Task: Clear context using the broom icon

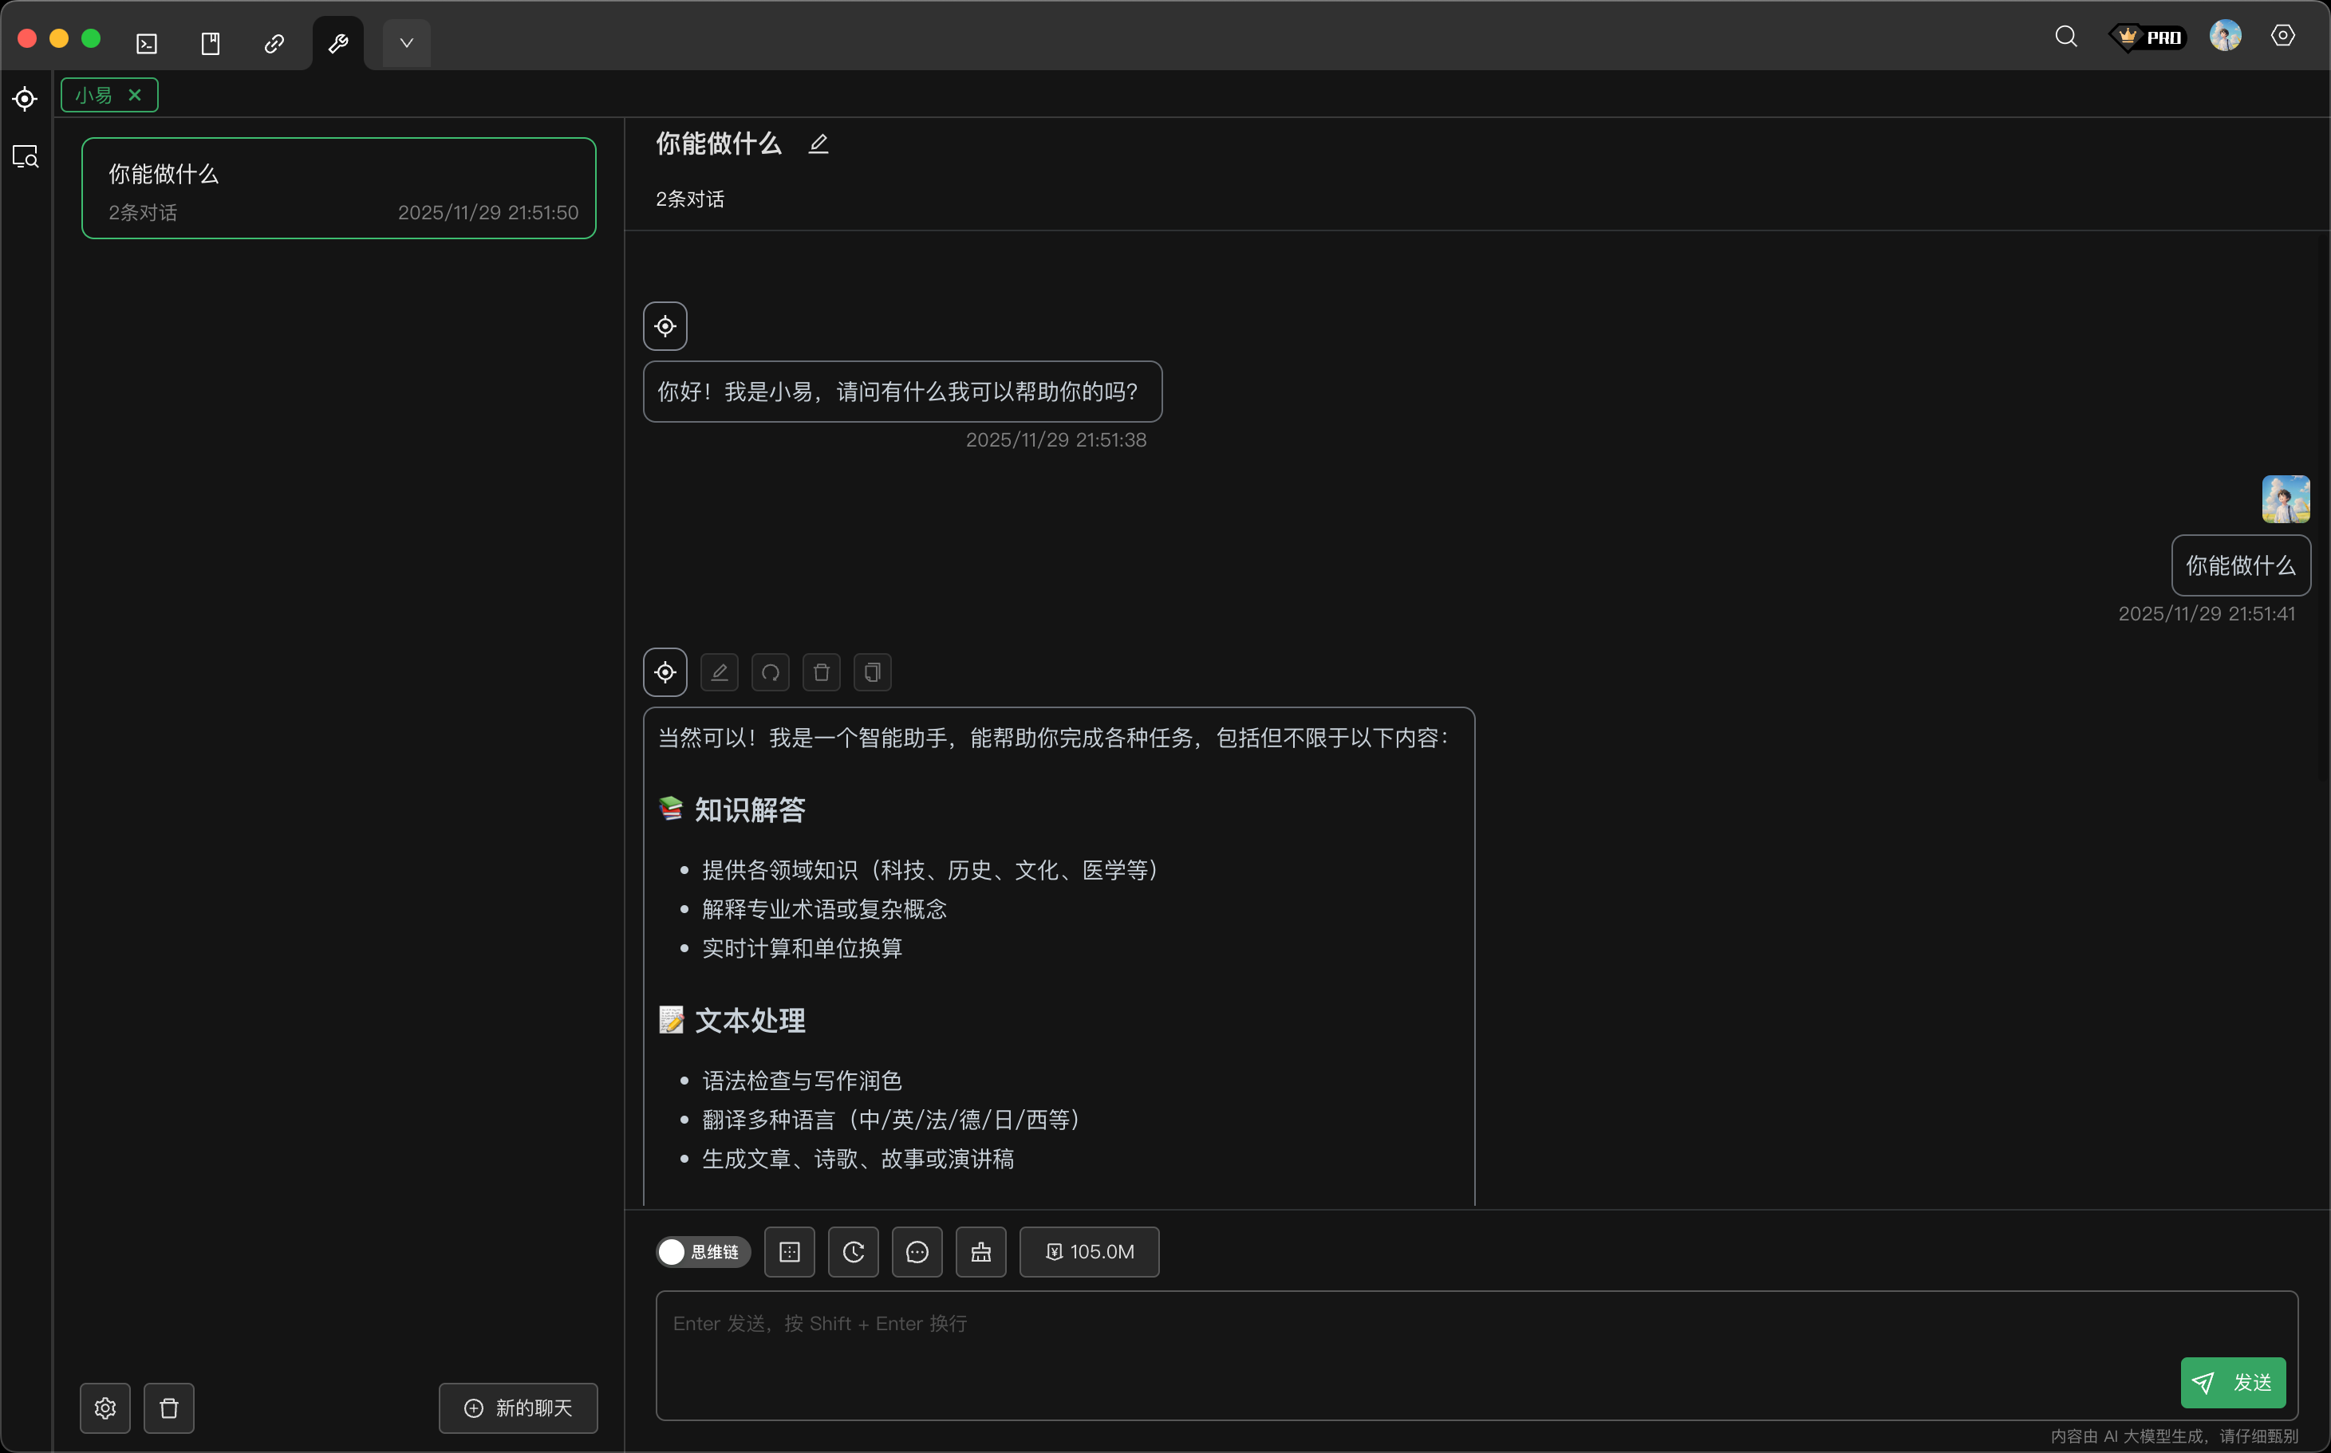Action: coord(980,1251)
